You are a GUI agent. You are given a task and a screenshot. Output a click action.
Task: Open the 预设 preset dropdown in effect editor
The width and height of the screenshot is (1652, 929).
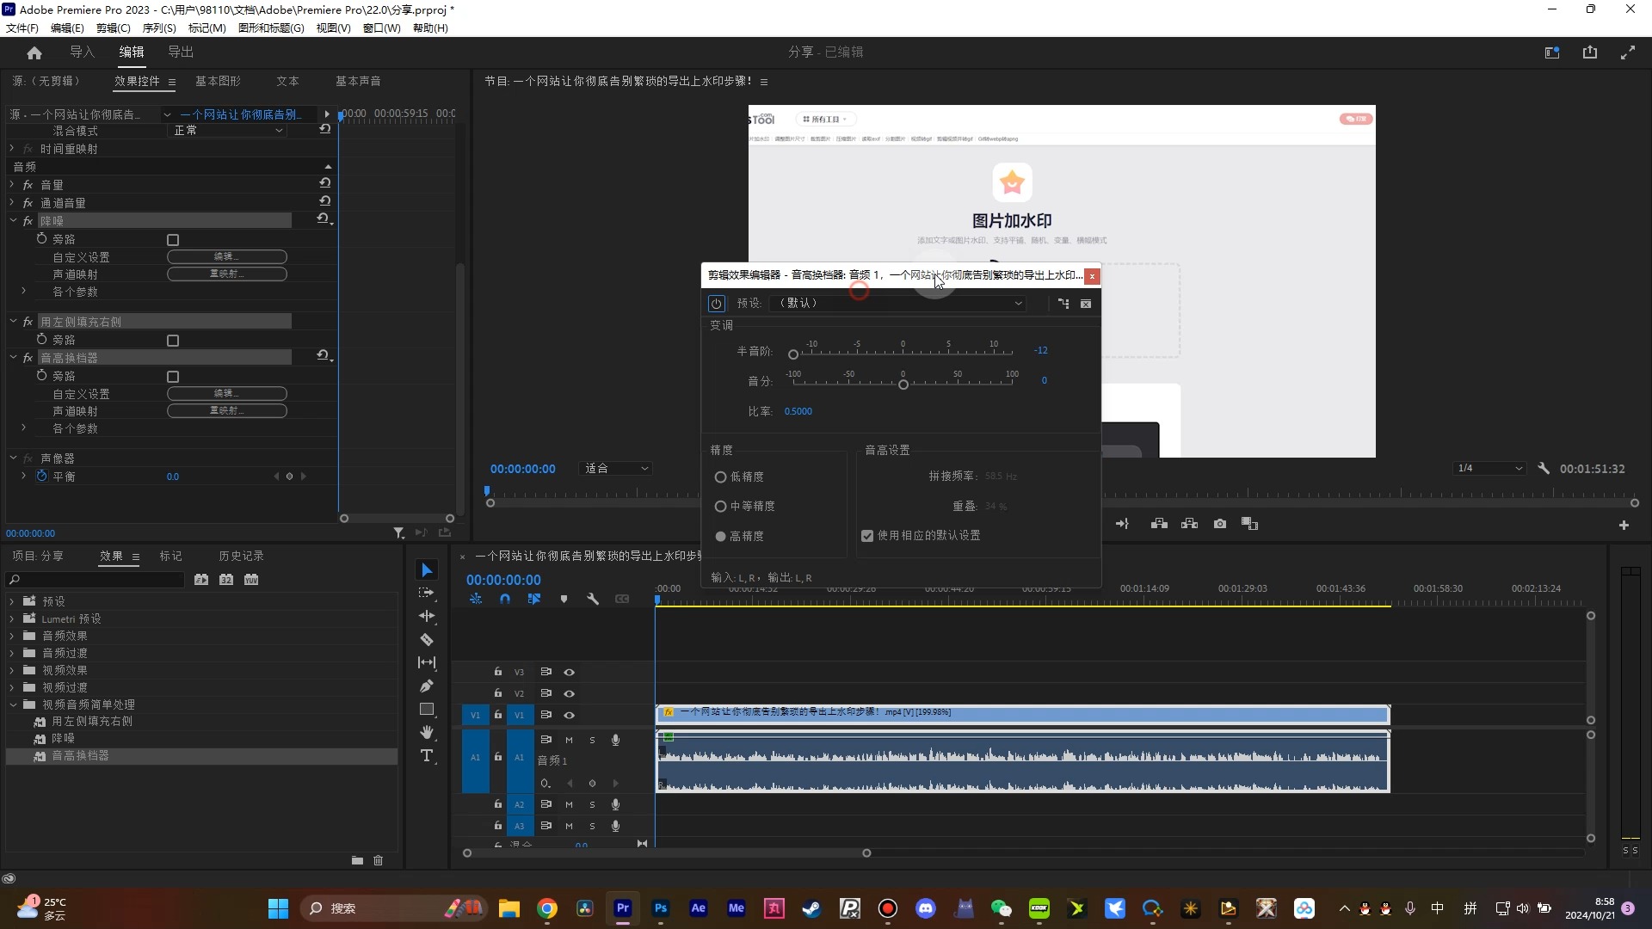pos(898,304)
